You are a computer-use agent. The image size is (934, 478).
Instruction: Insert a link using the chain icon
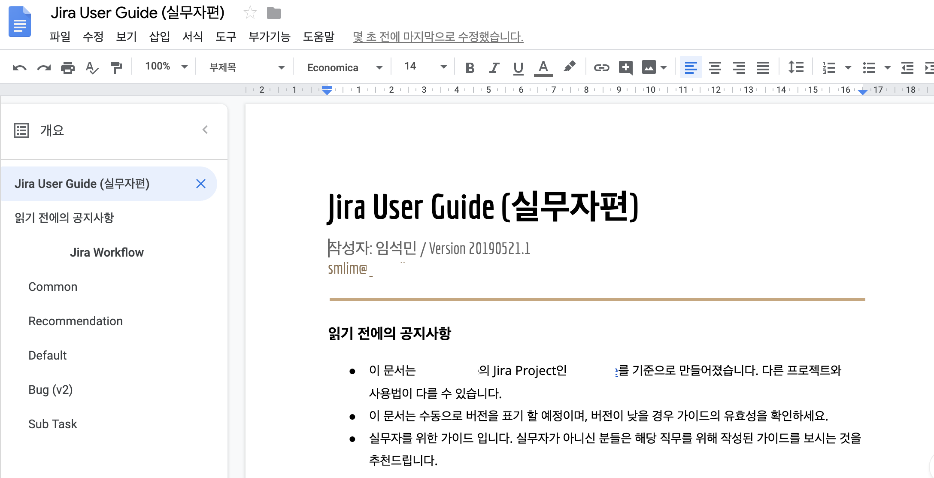coord(601,68)
